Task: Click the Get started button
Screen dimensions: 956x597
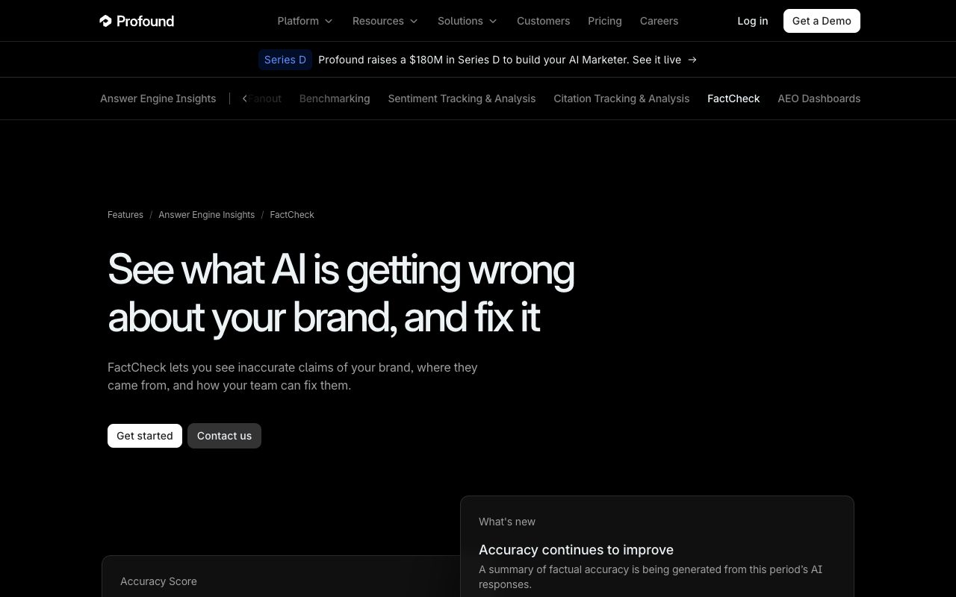Action: click(x=145, y=436)
